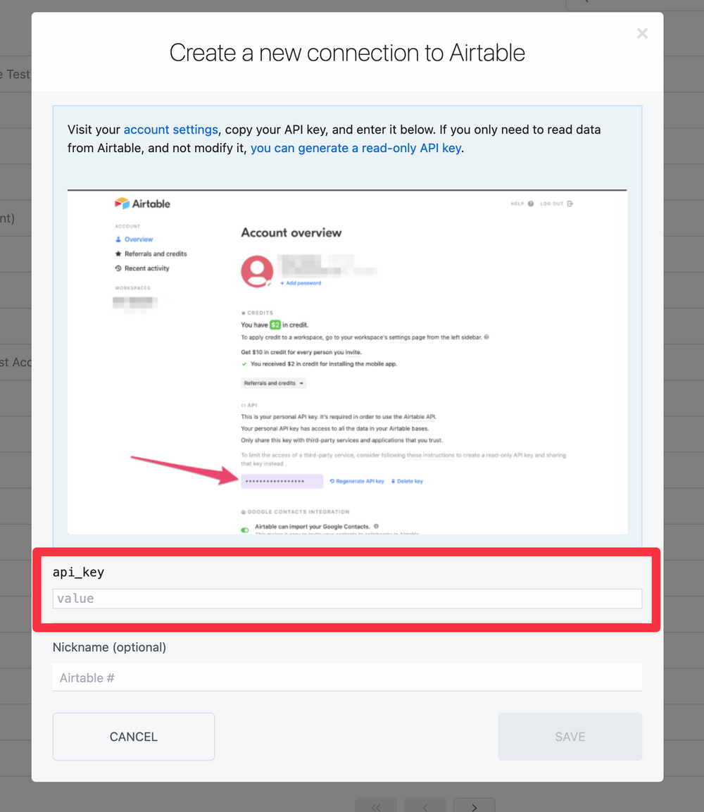
Task: Click Regenerate API key
Action: [357, 481]
